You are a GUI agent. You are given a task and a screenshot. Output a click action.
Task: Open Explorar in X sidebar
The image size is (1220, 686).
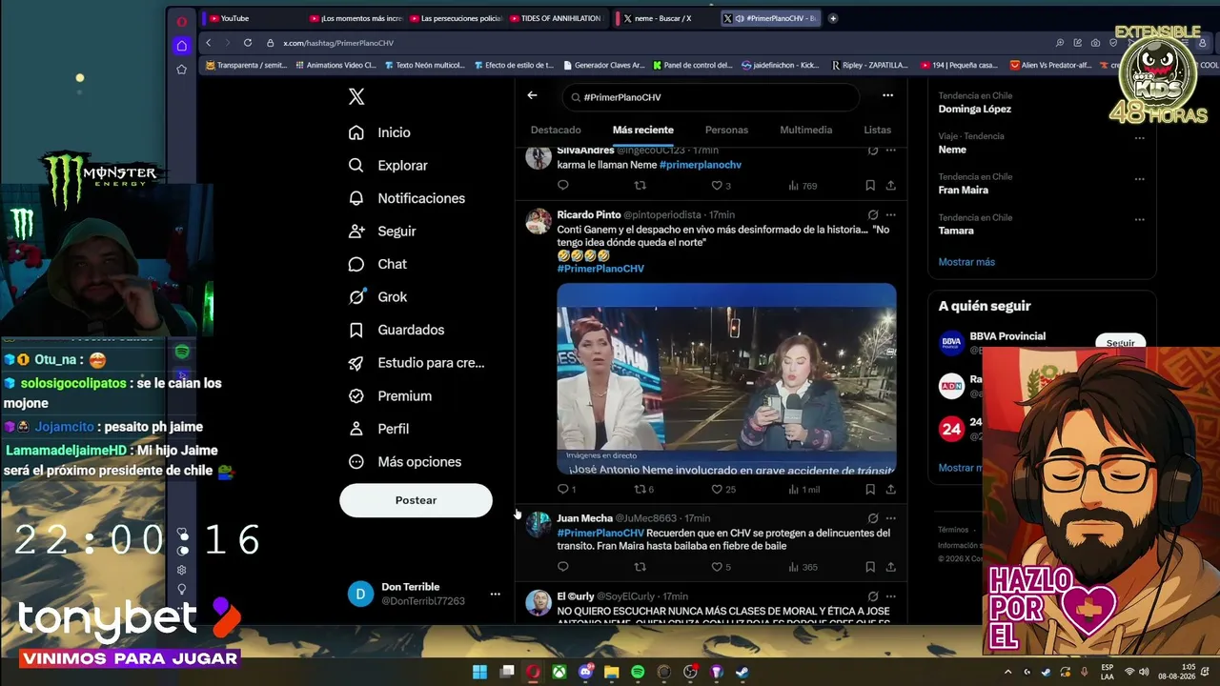tap(388, 165)
